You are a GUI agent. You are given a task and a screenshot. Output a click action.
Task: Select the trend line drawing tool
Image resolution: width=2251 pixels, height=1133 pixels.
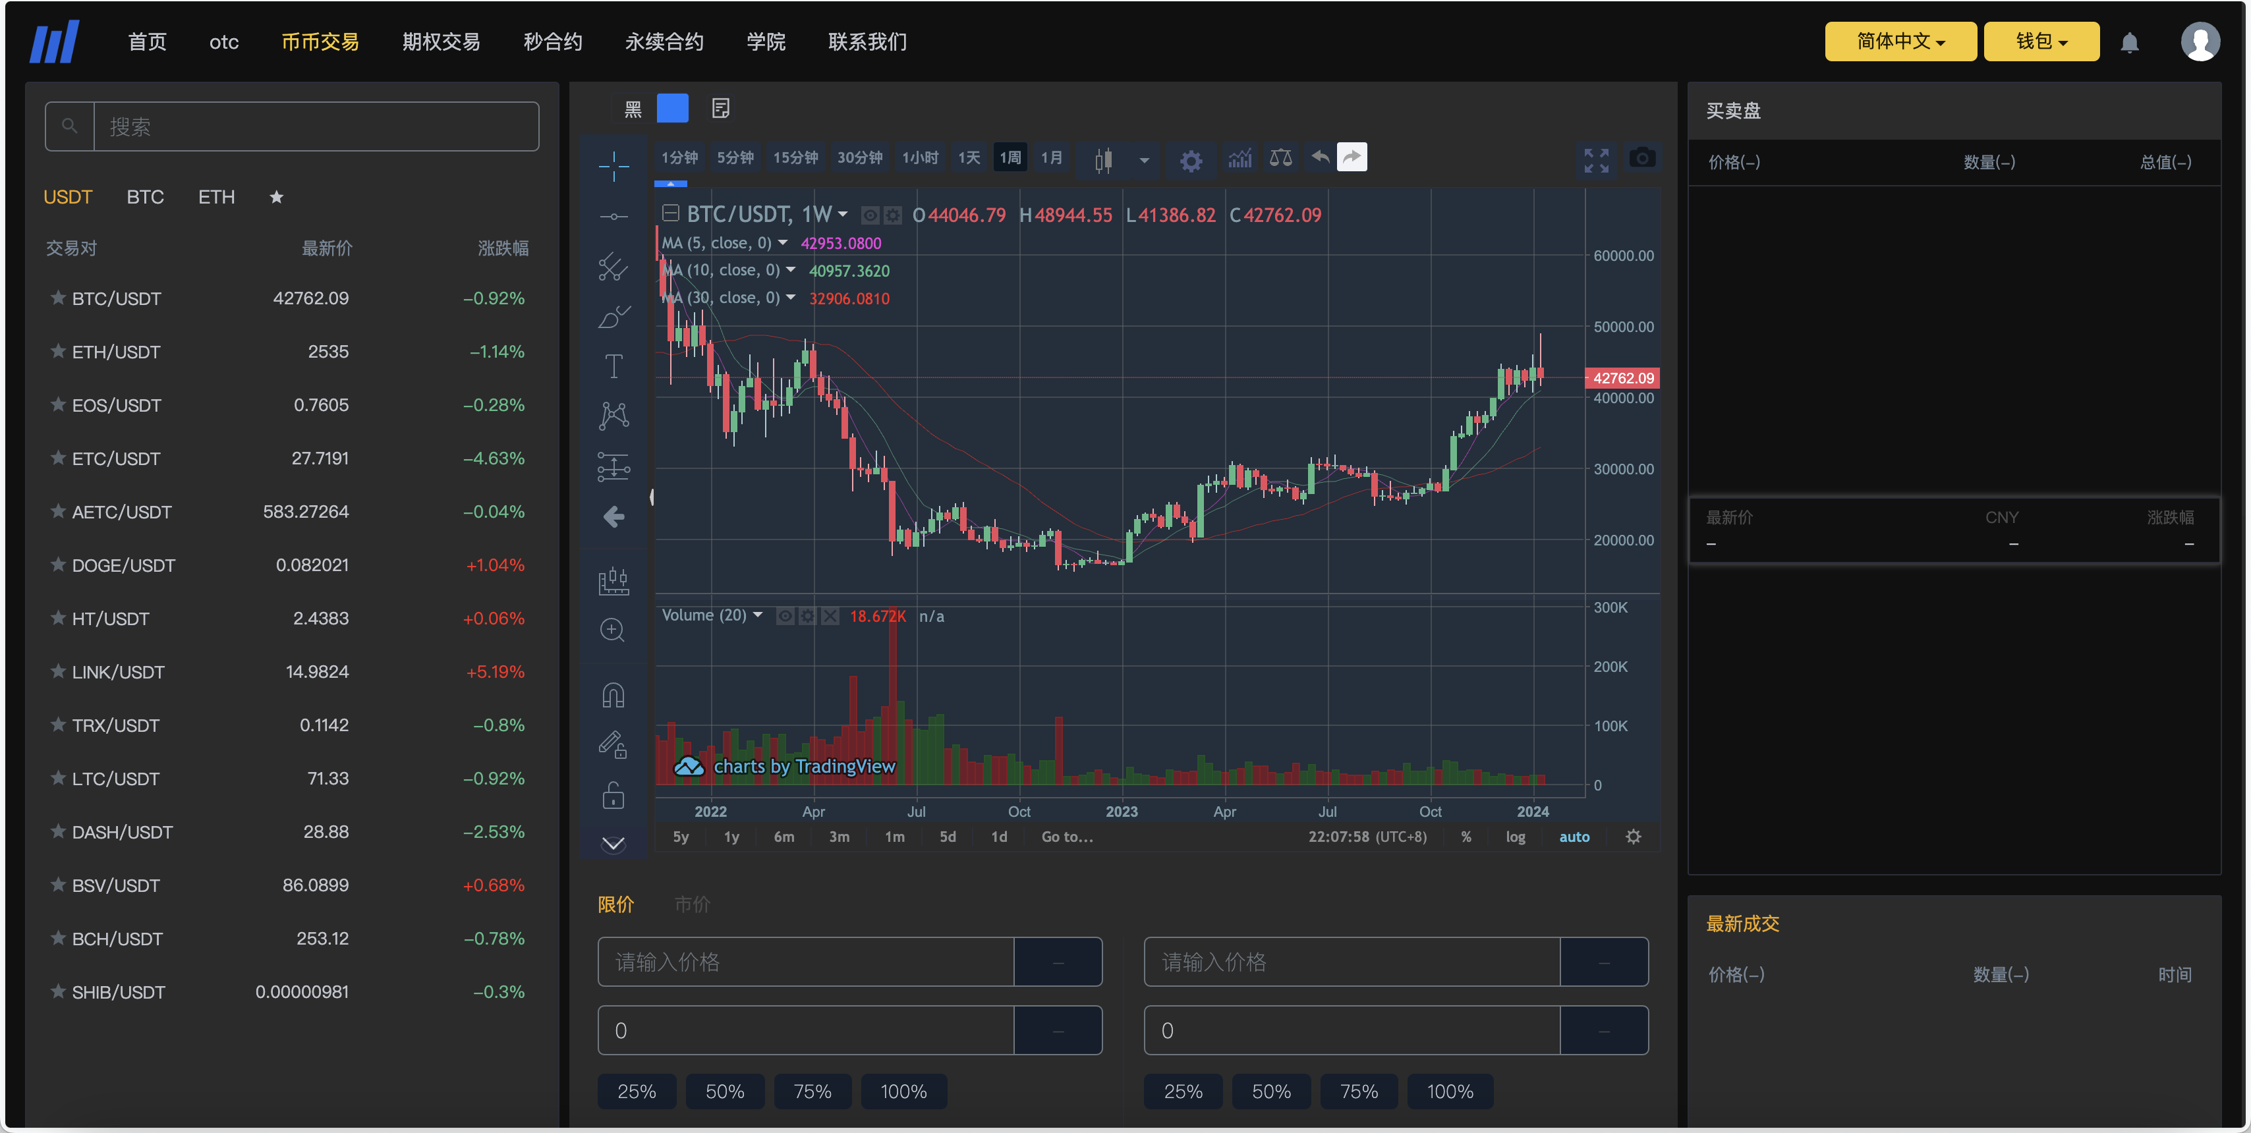(613, 216)
